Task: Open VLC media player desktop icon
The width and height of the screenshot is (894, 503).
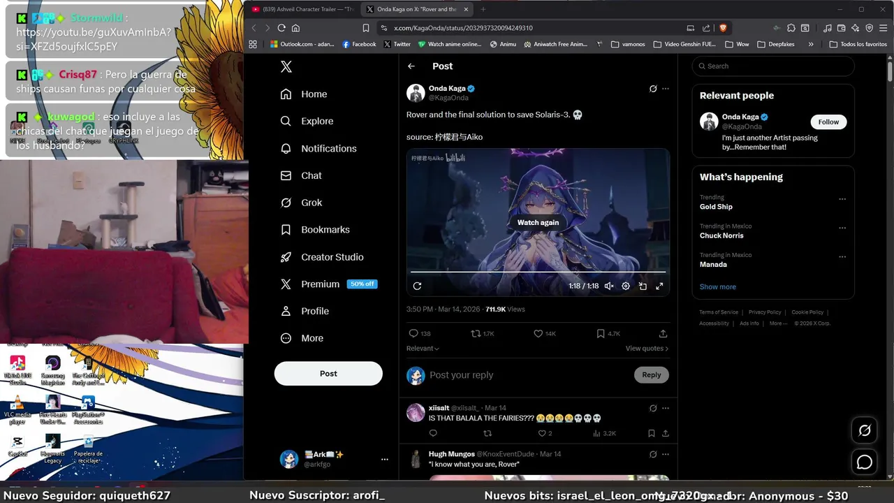Action: (17, 410)
